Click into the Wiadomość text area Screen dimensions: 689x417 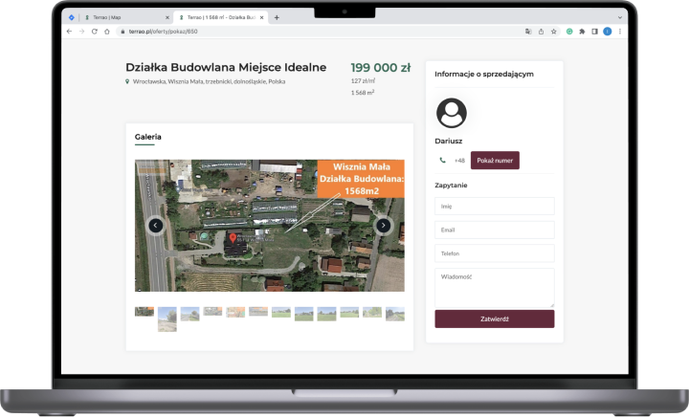tap(495, 288)
